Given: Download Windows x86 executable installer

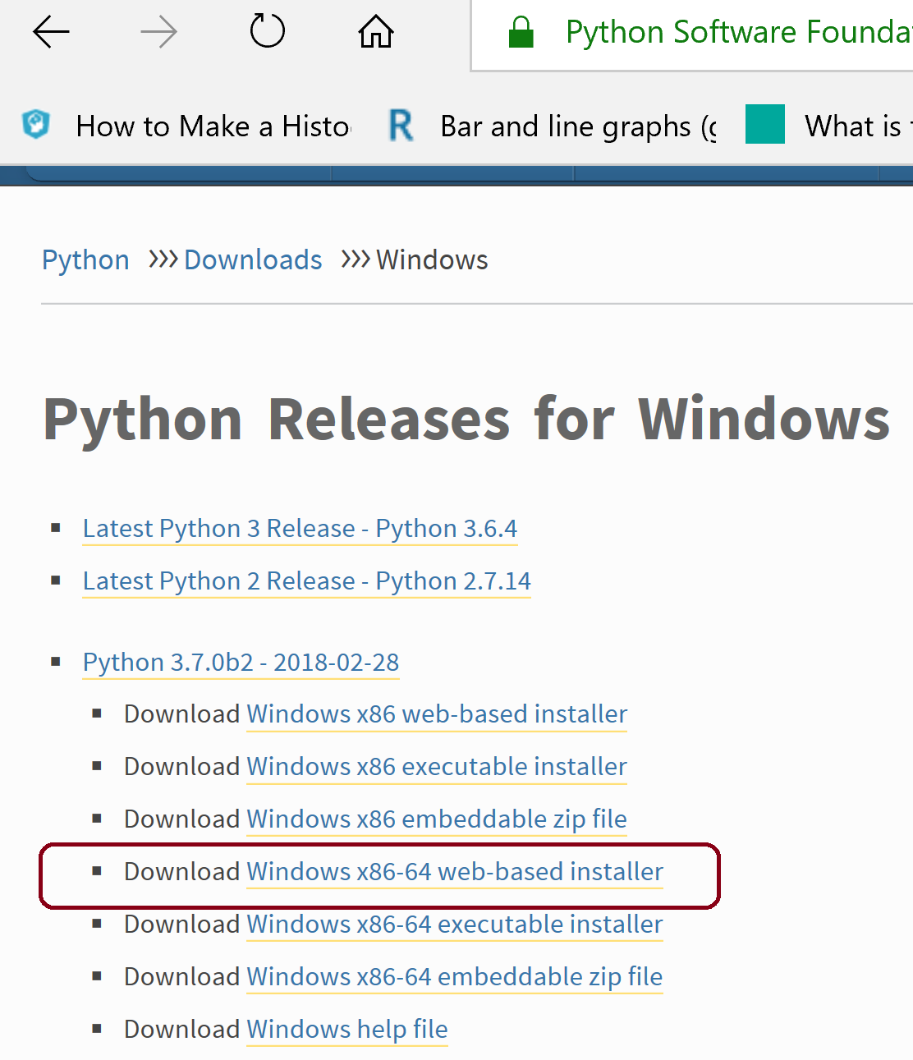Looking at the screenshot, I should (437, 767).
